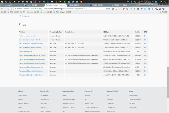Download Windows x86-64 executable installer
The width and height of the screenshot is (169, 113).
pyautogui.click(x=32, y=59)
